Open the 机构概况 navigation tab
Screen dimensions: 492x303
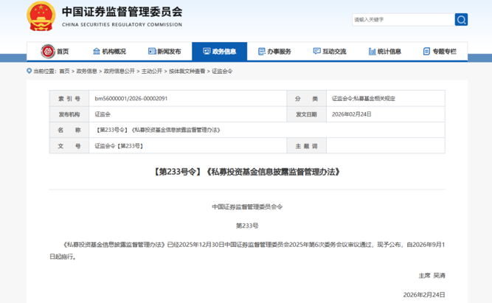click(x=114, y=52)
